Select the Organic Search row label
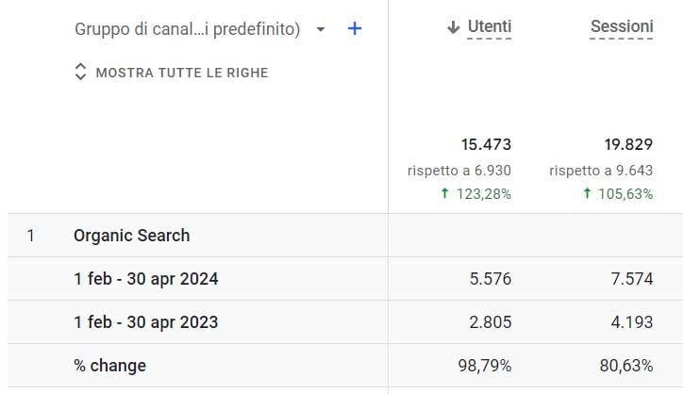Screen dimensions: 683x394 [x=132, y=236]
